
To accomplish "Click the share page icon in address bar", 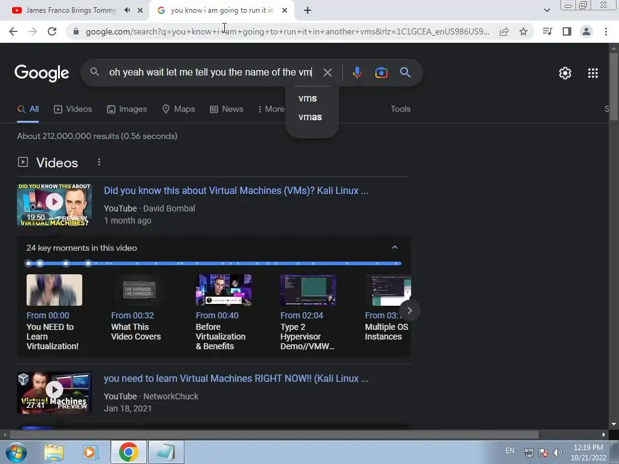I will pyautogui.click(x=504, y=31).
